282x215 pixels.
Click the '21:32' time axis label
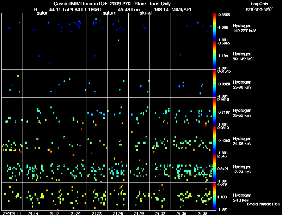click(160, 213)
